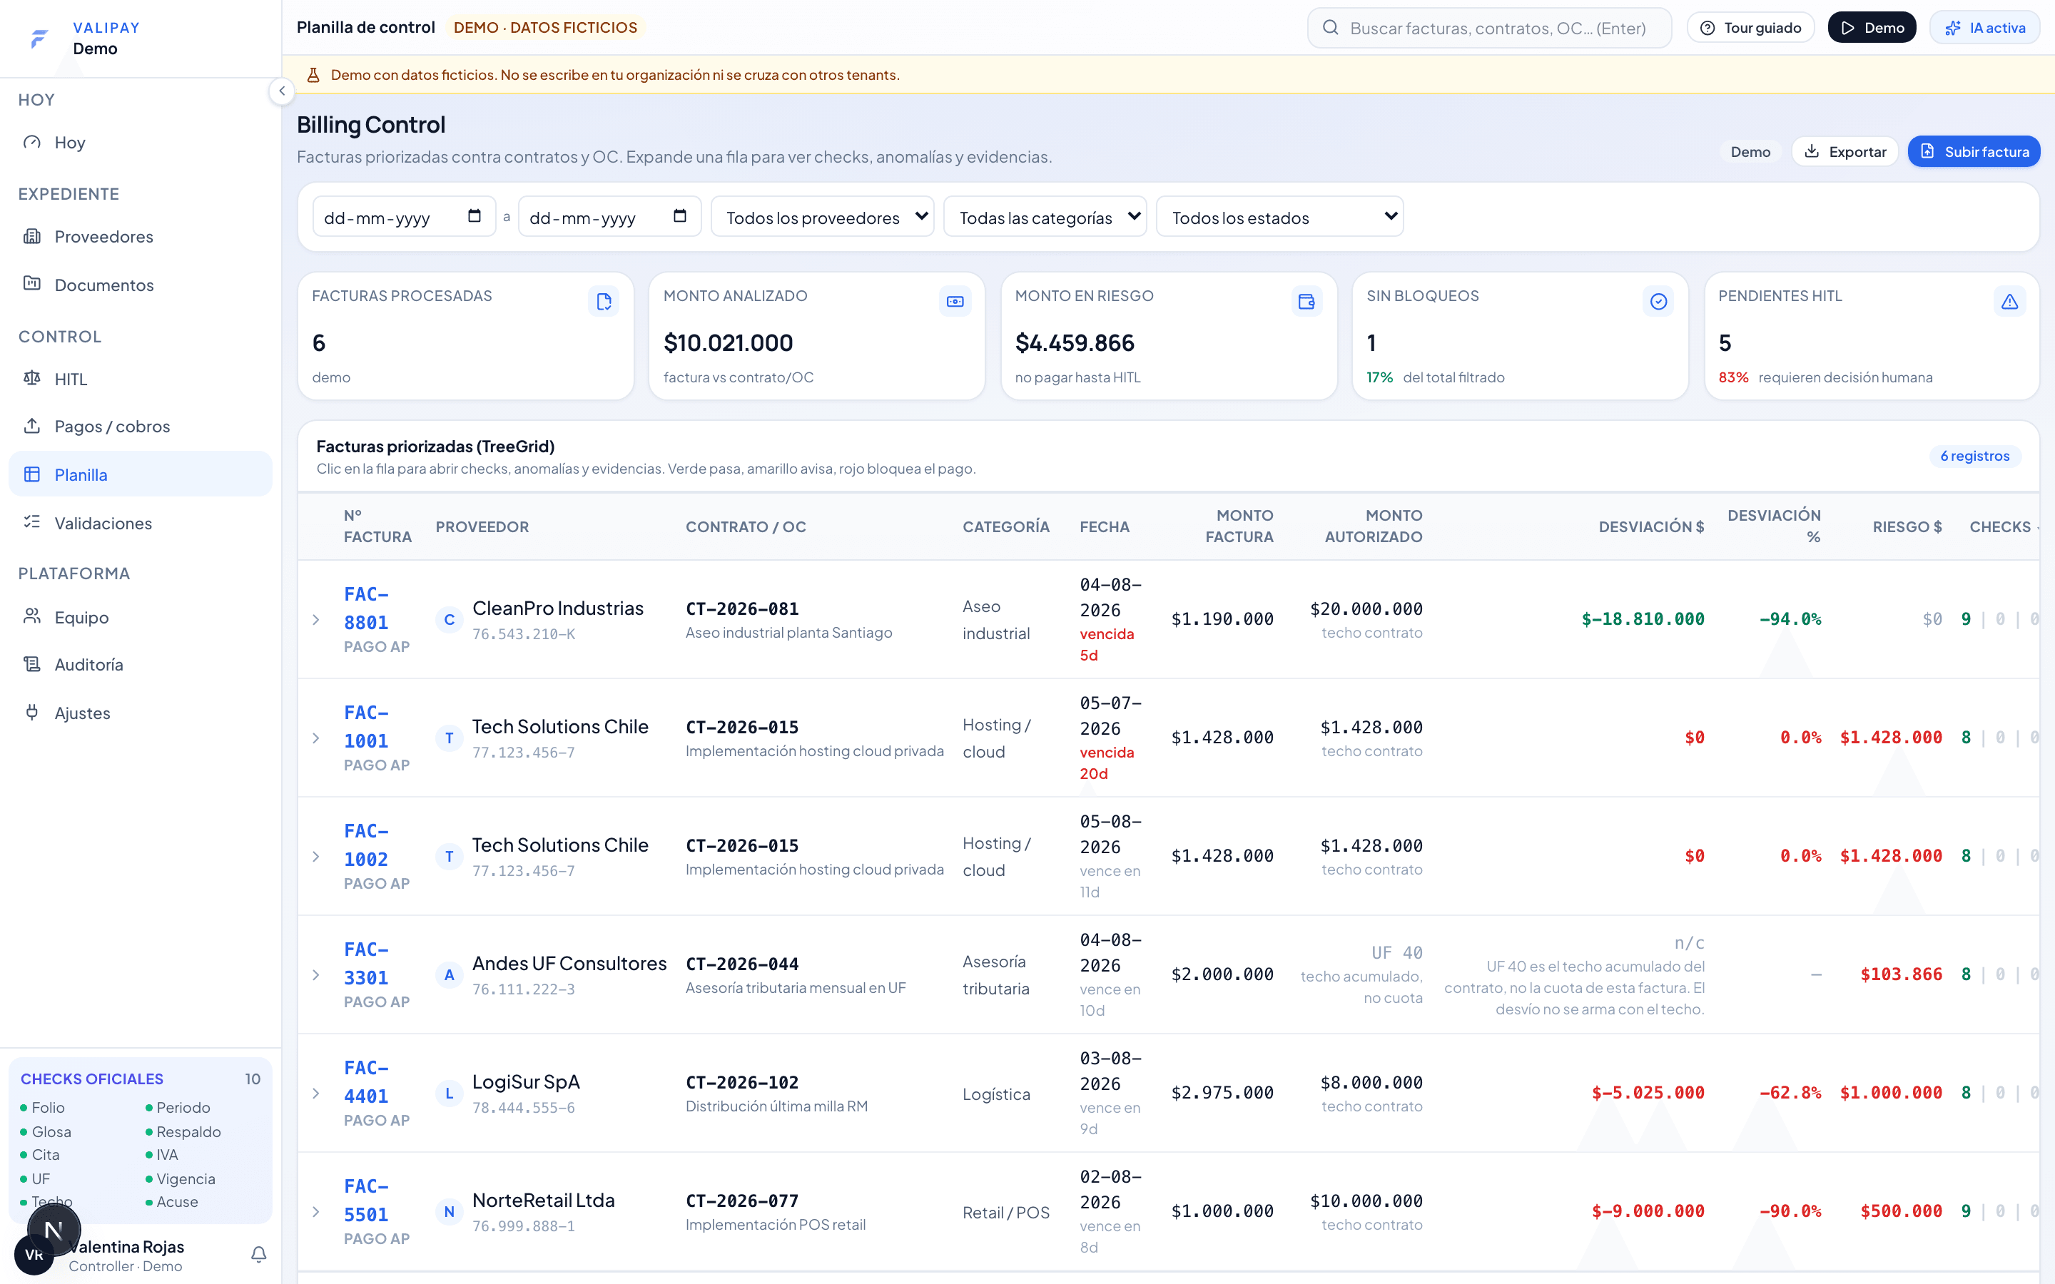The width and height of the screenshot is (2055, 1284).
Task: Expand the FAC-3301 invoice row
Action: (x=316, y=975)
